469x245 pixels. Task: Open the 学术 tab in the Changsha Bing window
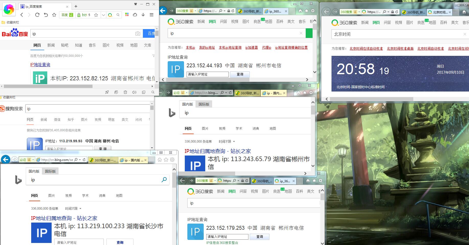click(85, 196)
